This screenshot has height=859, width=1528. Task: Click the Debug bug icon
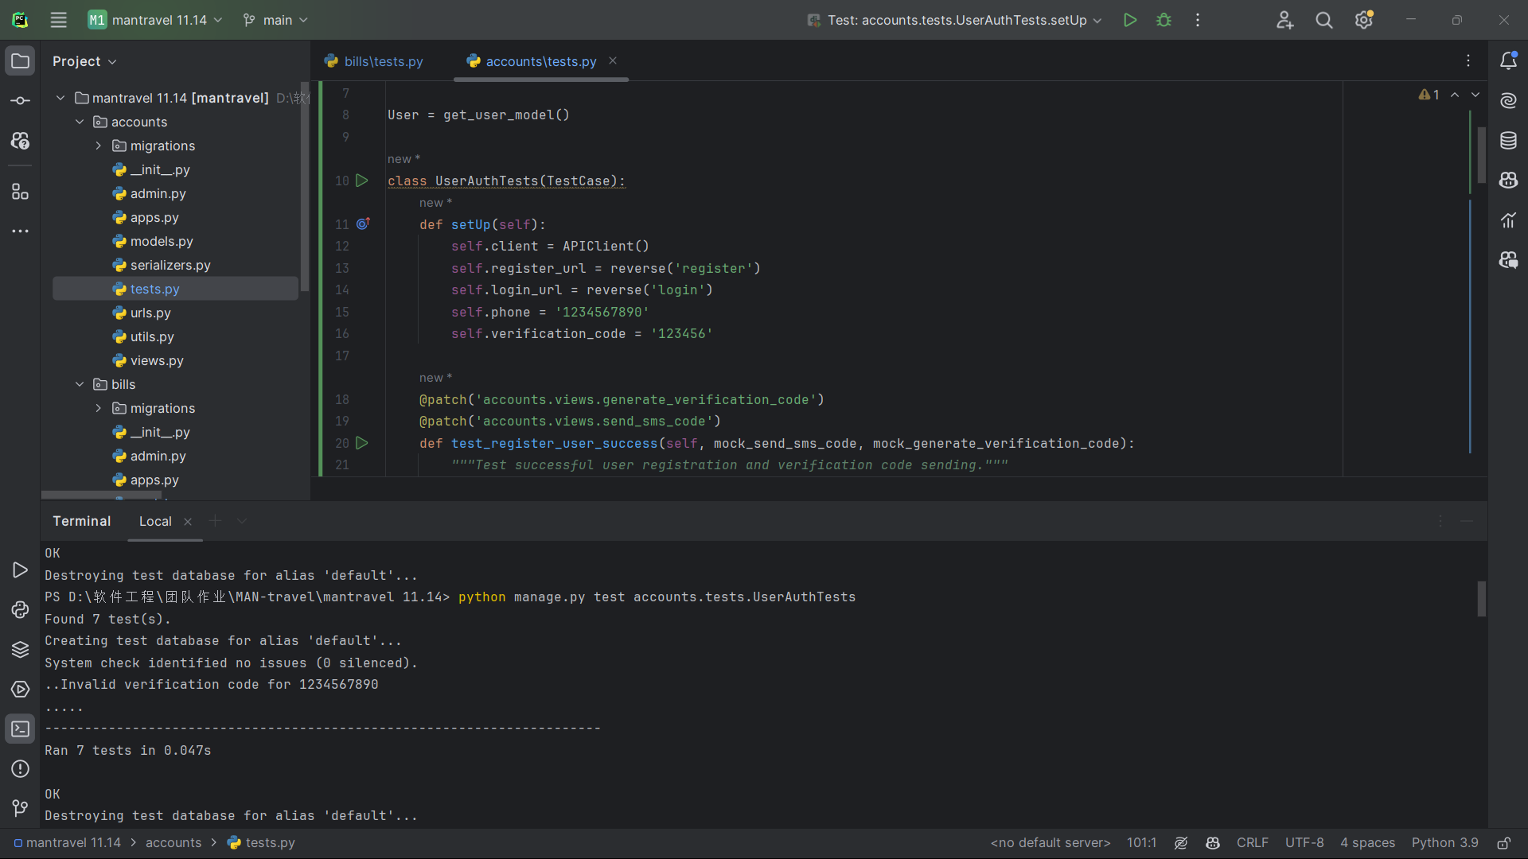pos(1164,20)
